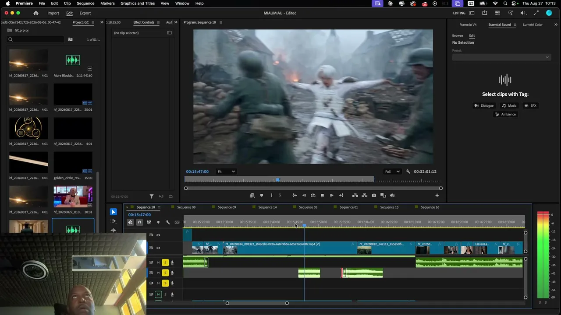Viewport: 561px width, 315px height.
Task: Open the Program monitor button editor plus
Action: pos(437,196)
